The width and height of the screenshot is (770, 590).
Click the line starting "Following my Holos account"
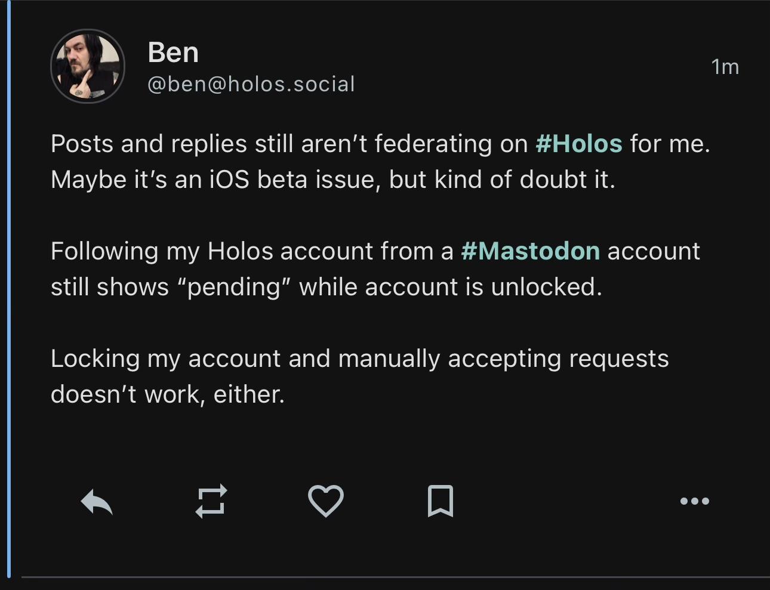375,251
